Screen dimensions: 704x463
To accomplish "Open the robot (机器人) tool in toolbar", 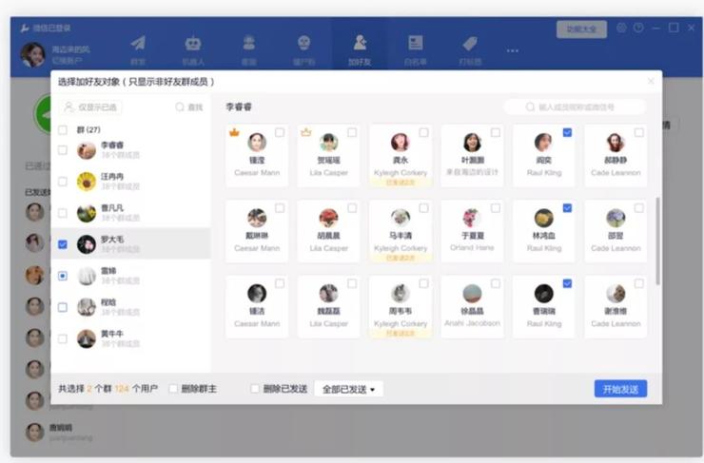I will click(x=193, y=44).
